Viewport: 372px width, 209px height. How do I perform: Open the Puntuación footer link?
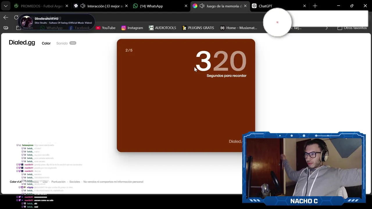click(x=58, y=182)
